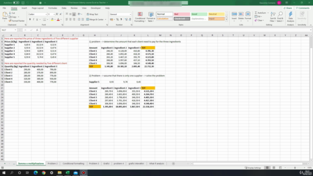Click the Font Color letter A icon
313x176 pixels.
click(x=58, y=20)
